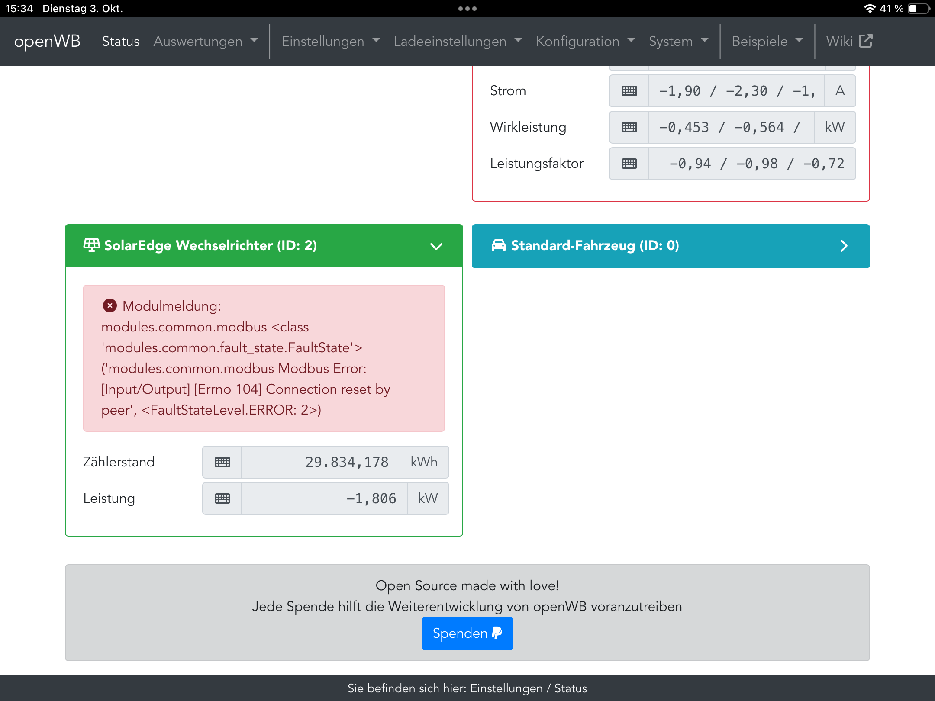This screenshot has height=701, width=935.
Task: Open the Konfiguration dropdown menu
Action: [x=585, y=41]
